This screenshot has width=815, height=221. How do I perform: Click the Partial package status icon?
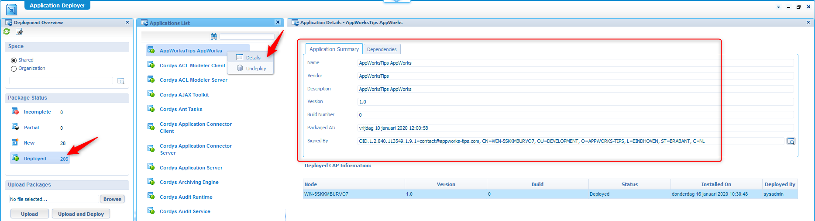point(15,127)
